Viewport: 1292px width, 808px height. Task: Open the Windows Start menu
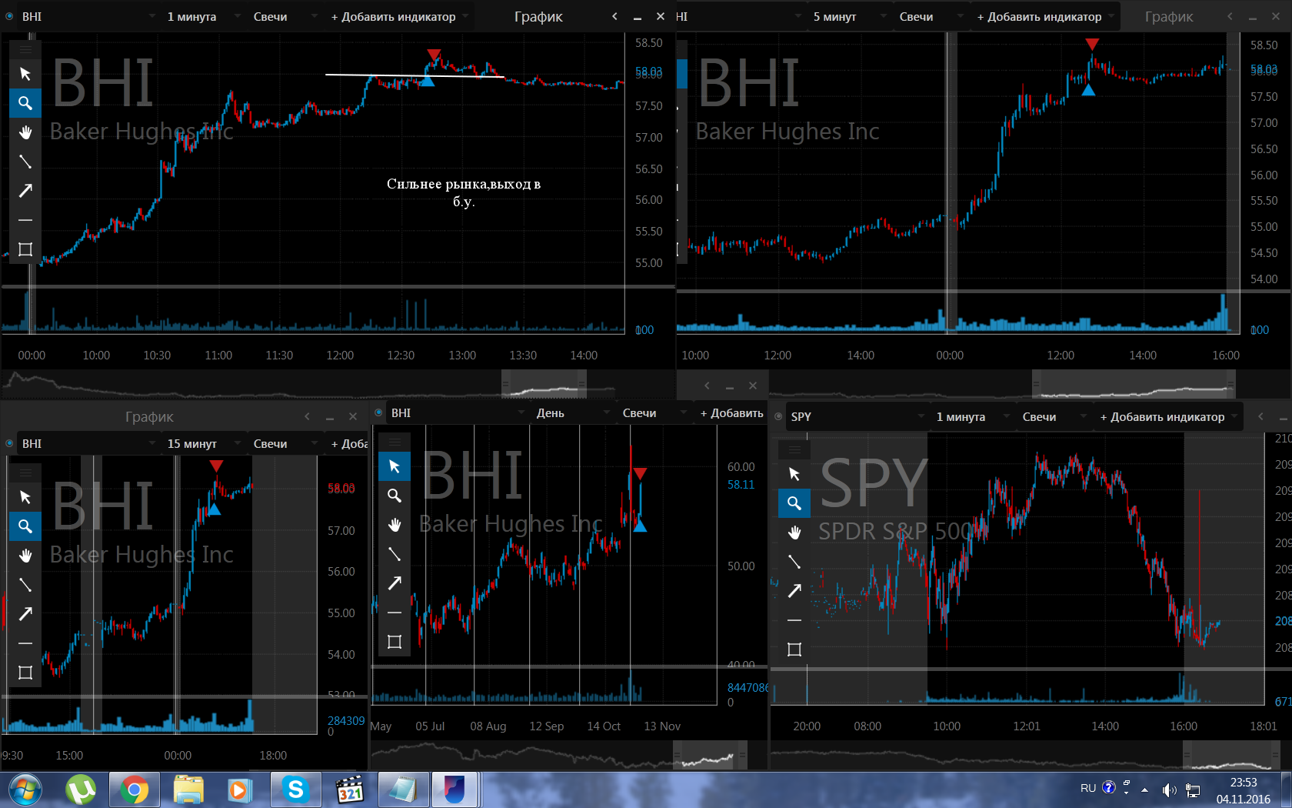[25, 790]
